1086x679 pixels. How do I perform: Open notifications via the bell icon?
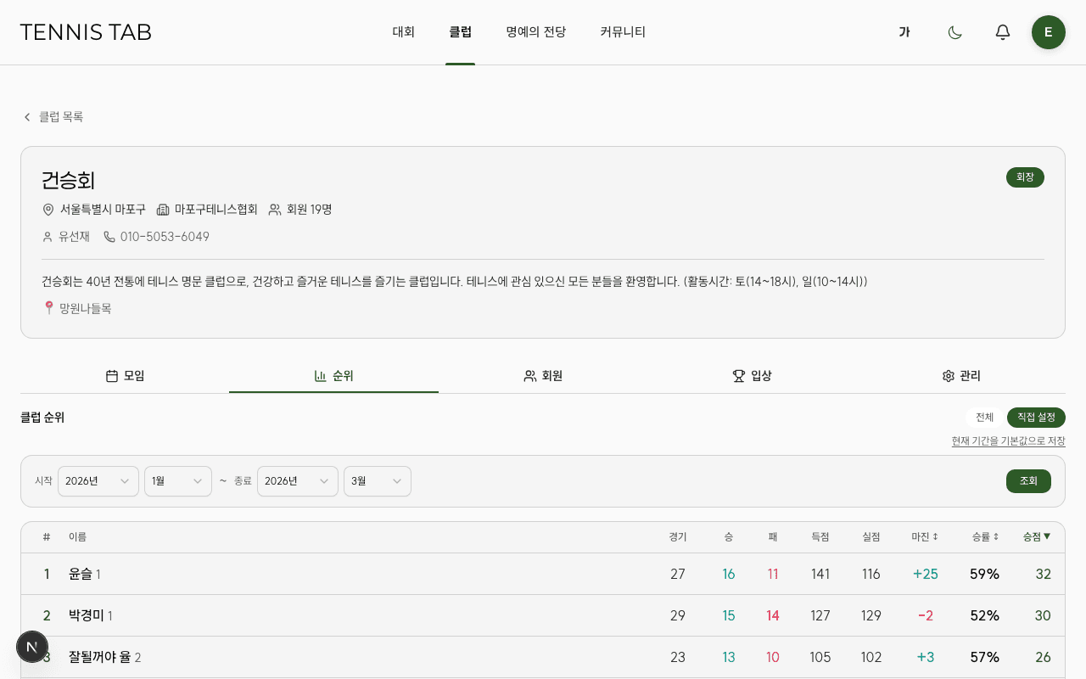pyautogui.click(x=1002, y=32)
